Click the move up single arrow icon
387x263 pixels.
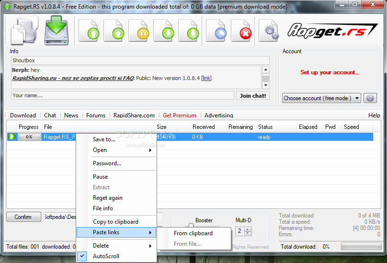tap(114, 30)
